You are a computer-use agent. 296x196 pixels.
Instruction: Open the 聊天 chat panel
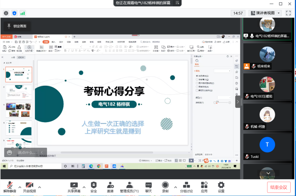pyautogui.click(x=148, y=187)
